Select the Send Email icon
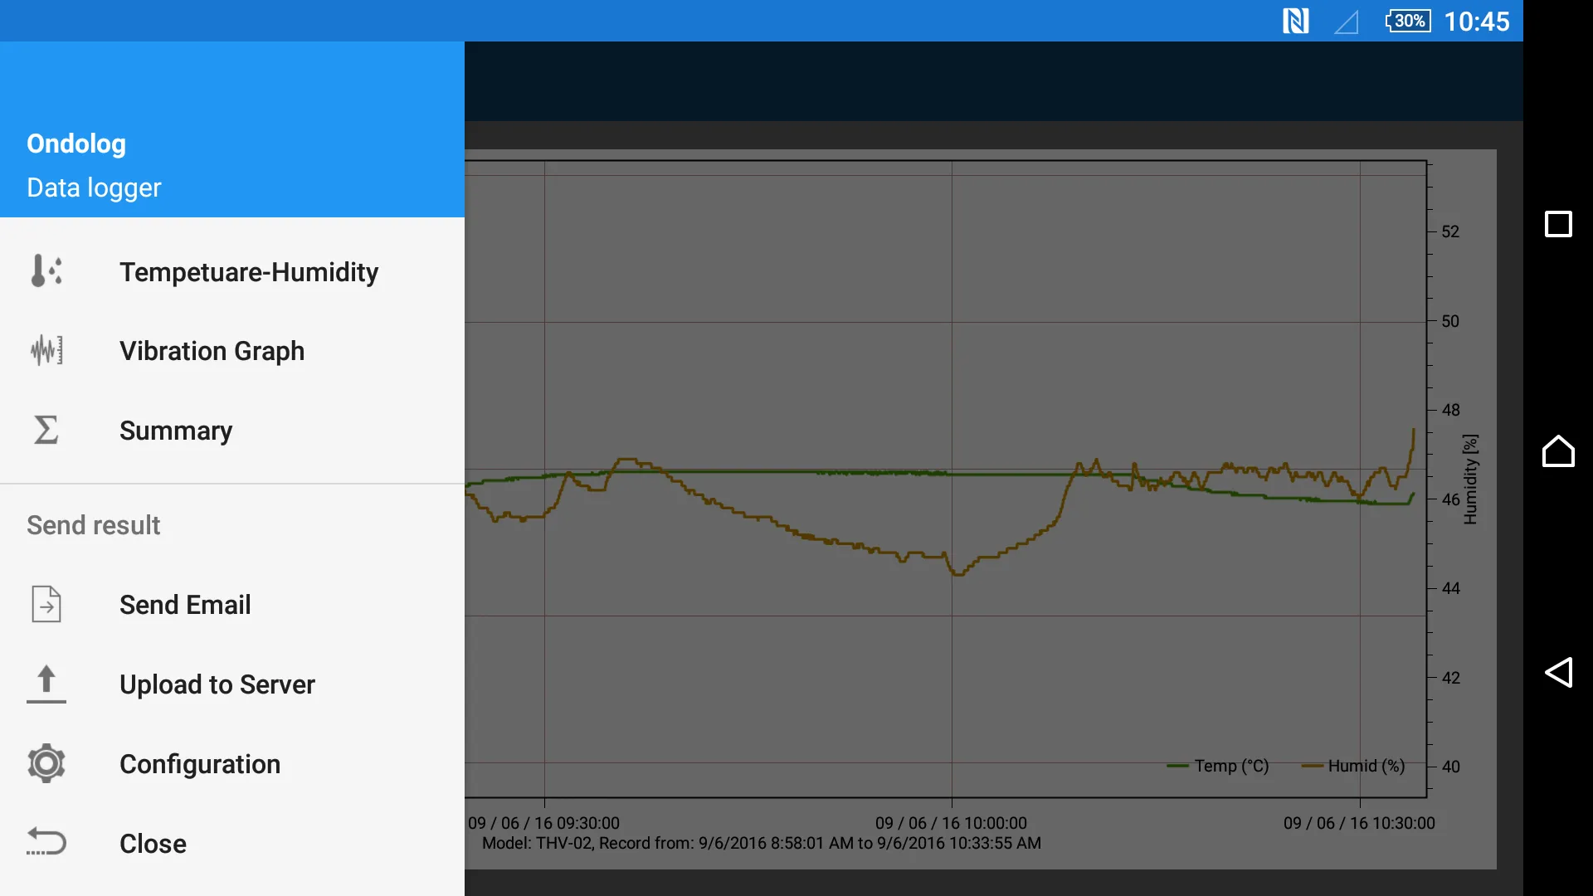The height and width of the screenshot is (896, 1593). tap(46, 604)
